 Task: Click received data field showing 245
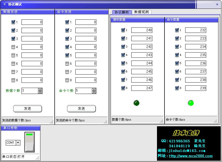click(x=142, y=71)
